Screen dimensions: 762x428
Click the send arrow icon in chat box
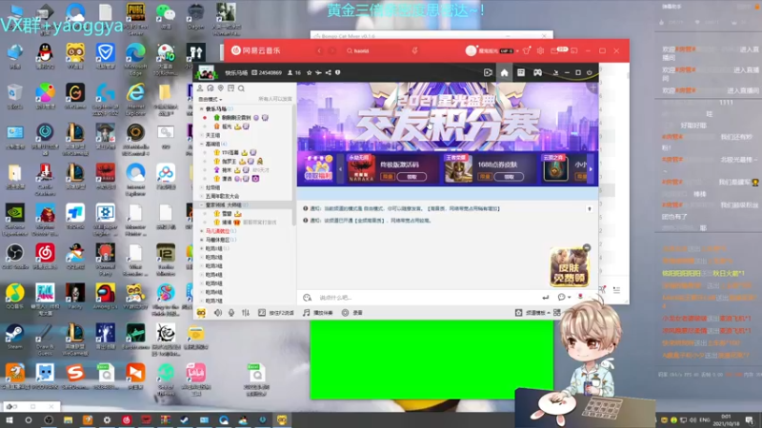545,297
